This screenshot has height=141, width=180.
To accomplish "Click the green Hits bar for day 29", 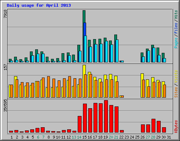I will pyautogui.click(x=158, y=51).
